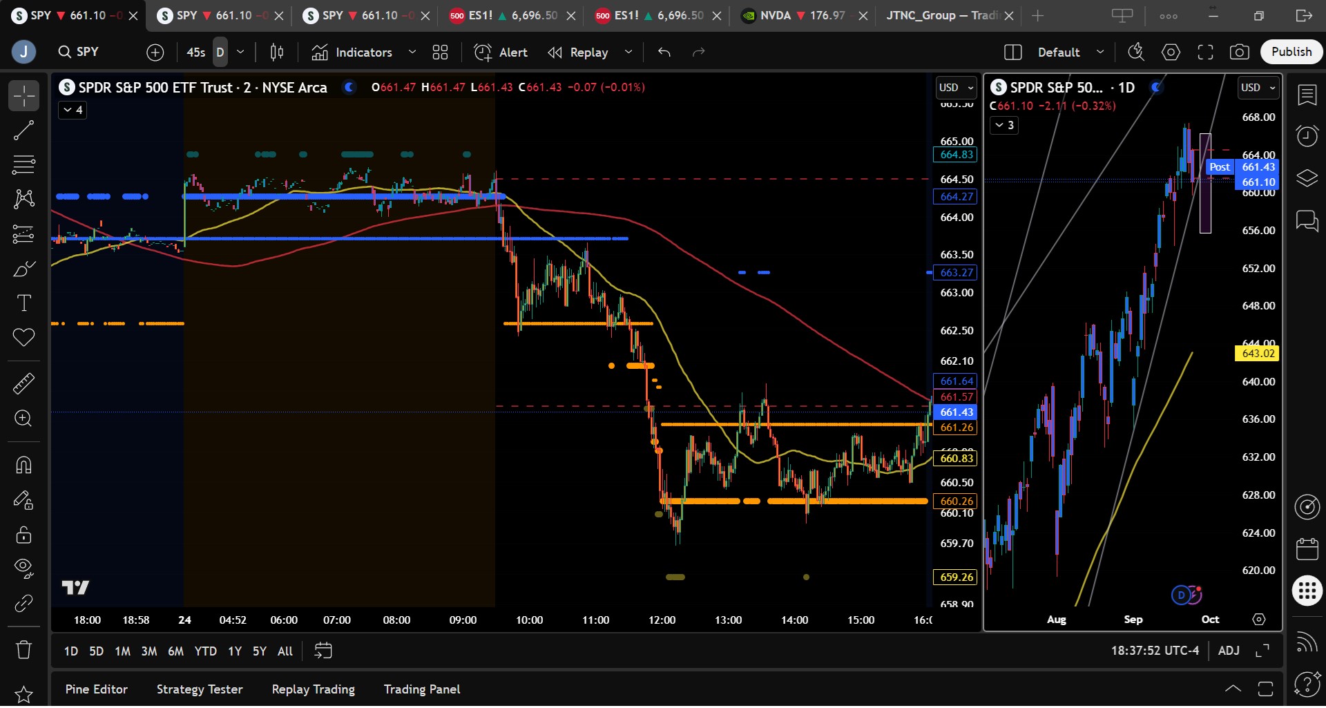Hide all drawings with the eye icon
This screenshot has width=1326, height=708.
[23, 568]
